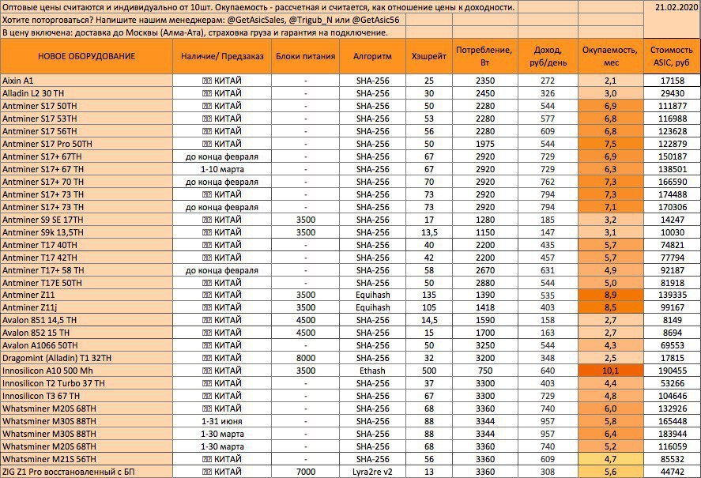This screenshot has width=701, height=478.
Task: Click the 'Наличие/ Предзаказ' column header
Action: pyautogui.click(x=222, y=56)
